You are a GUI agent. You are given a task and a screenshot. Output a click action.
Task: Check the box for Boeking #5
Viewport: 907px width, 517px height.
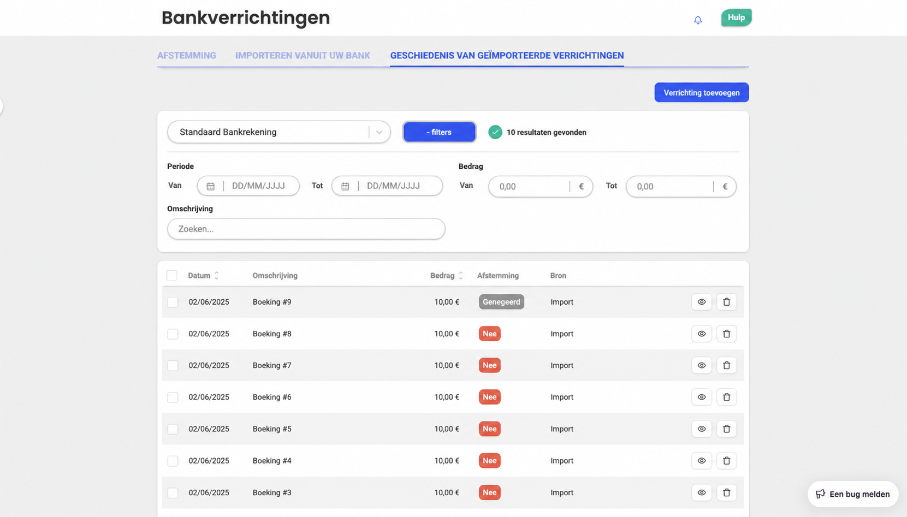[173, 429]
